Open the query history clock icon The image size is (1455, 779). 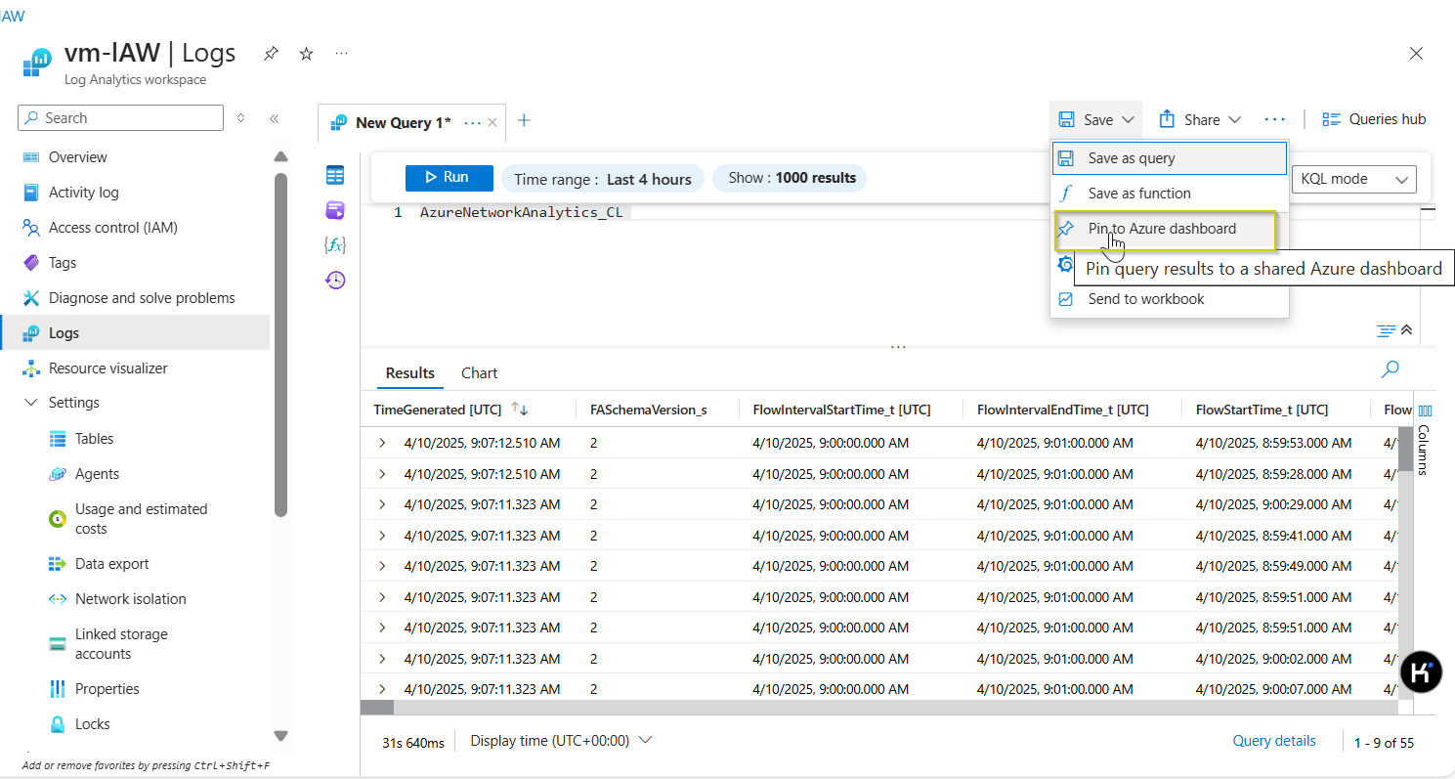pos(335,281)
